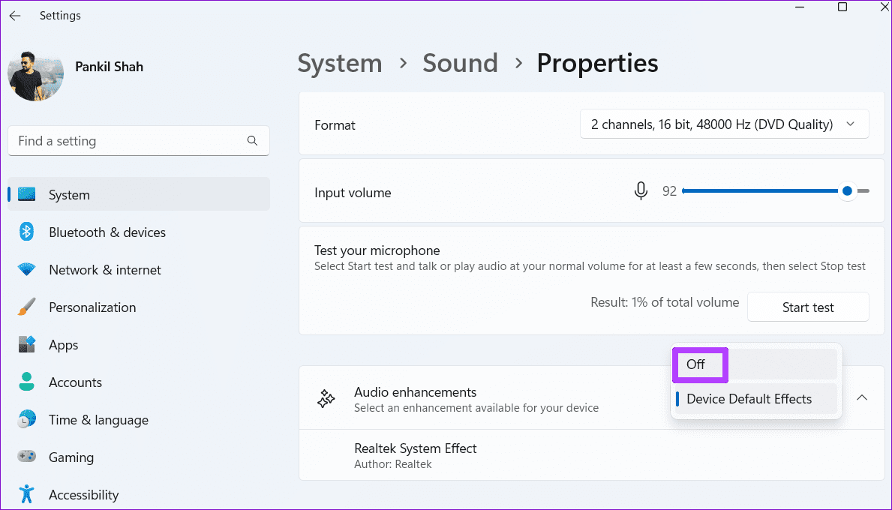Click the Network & internet globe icon
Image resolution: width=892 pixels, height=510 pixels.
(28, 269)
